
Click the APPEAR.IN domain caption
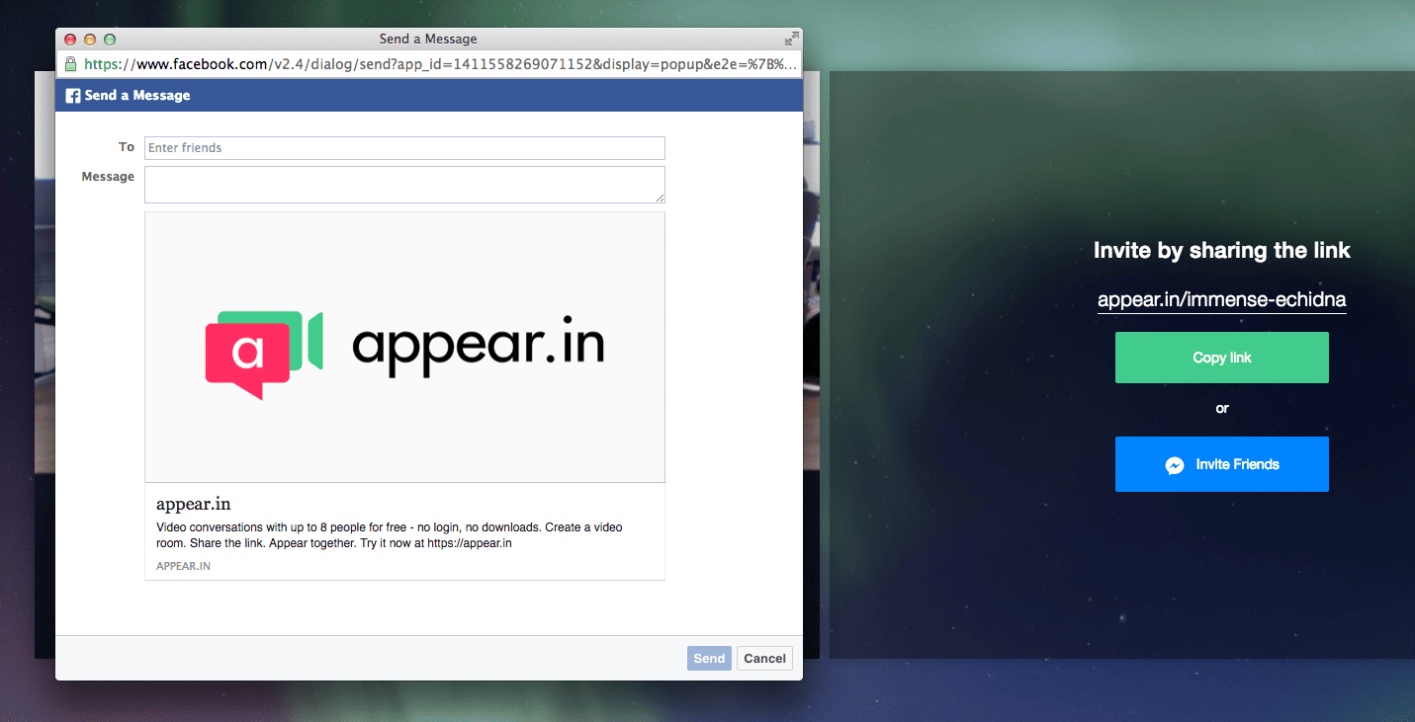pyautogui.click(x=183, y=566)
